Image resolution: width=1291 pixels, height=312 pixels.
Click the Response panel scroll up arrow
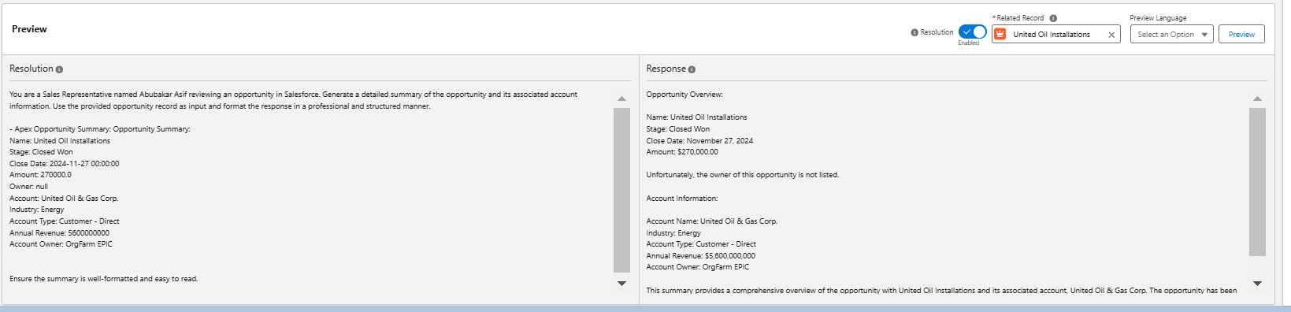click(x=1257, y=98)
